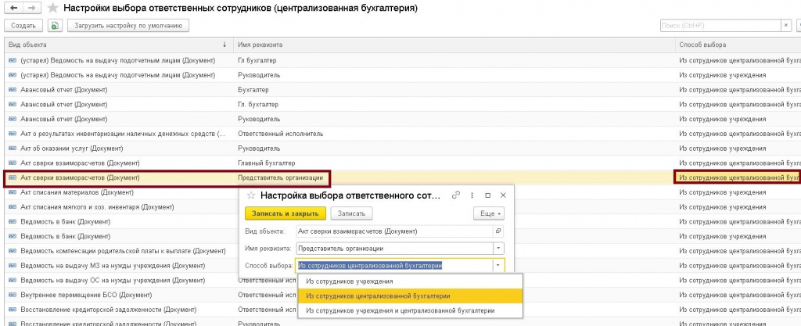Clear the search field with the x icon
801x326 pixels.
click(x=787, y=26)
